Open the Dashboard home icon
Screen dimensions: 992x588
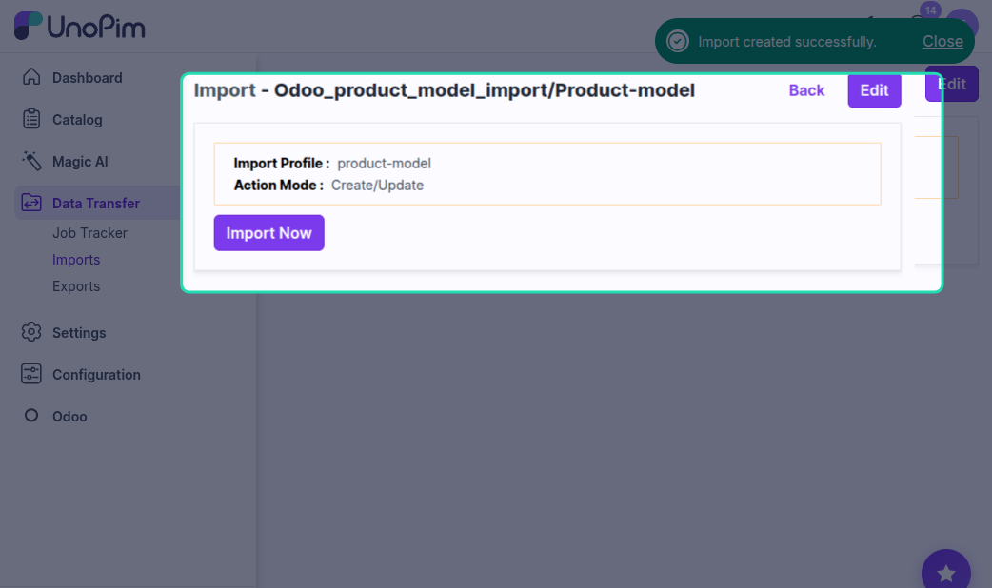[31, 77]
